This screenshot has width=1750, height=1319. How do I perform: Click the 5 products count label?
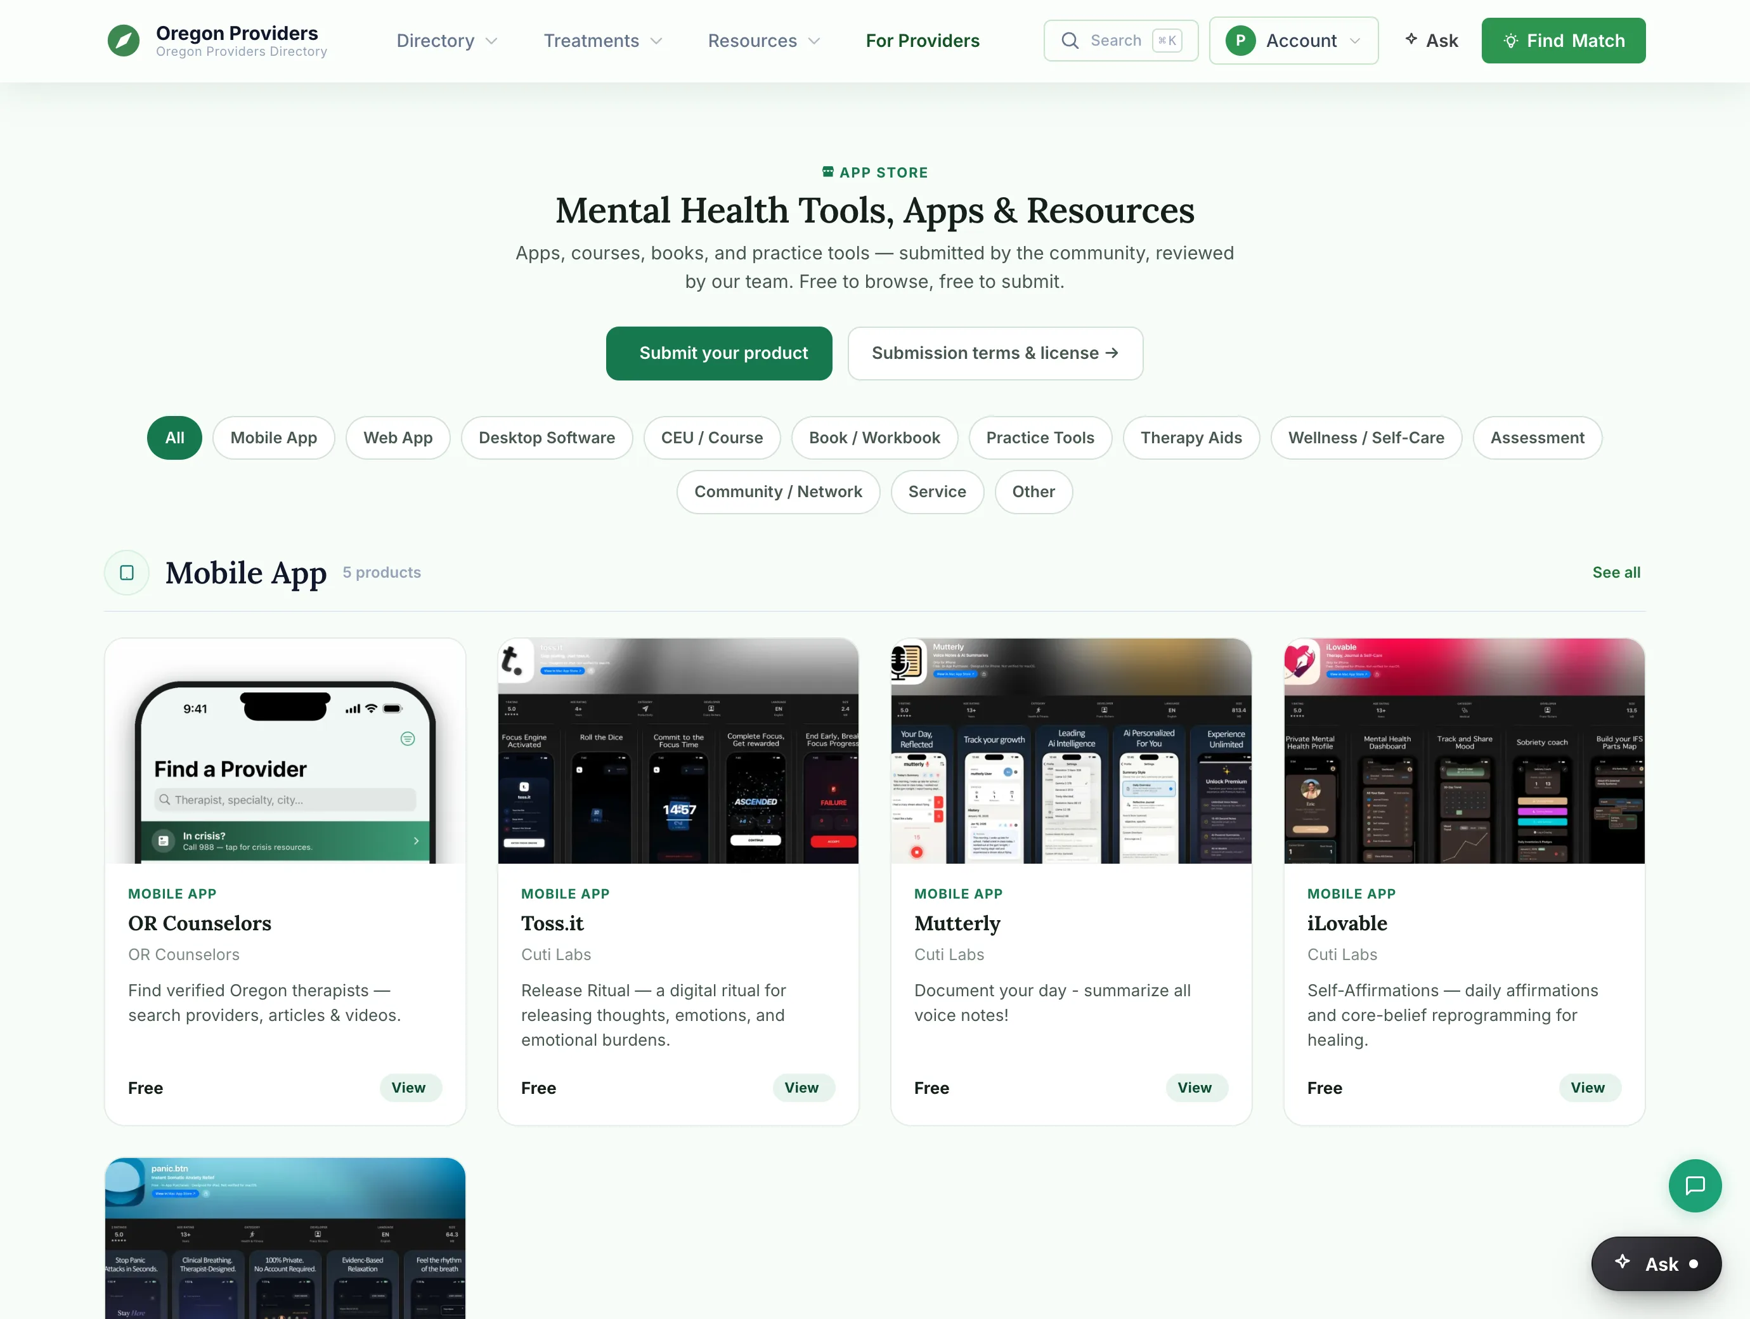tap(381, 572)
